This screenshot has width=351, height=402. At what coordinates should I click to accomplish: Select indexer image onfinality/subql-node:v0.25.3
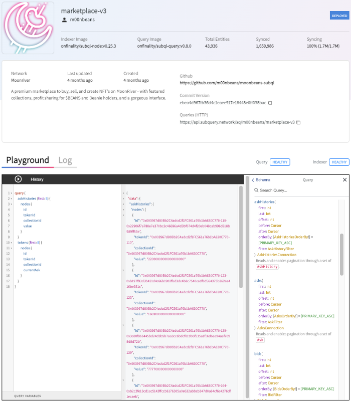(x=88, y=46)
